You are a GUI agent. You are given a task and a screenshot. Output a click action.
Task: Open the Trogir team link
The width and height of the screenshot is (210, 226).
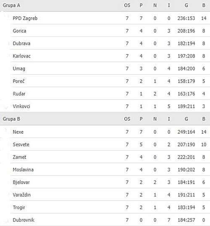click(19, 208)
